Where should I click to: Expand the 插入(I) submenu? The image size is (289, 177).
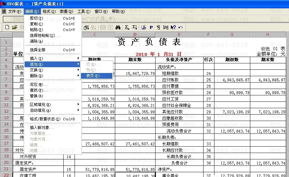click(53, 59)
